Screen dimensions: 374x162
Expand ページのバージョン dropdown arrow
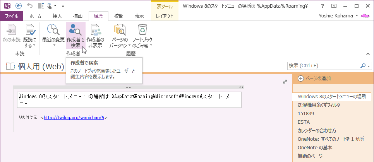pyautogui.click(x=129, y=45)
